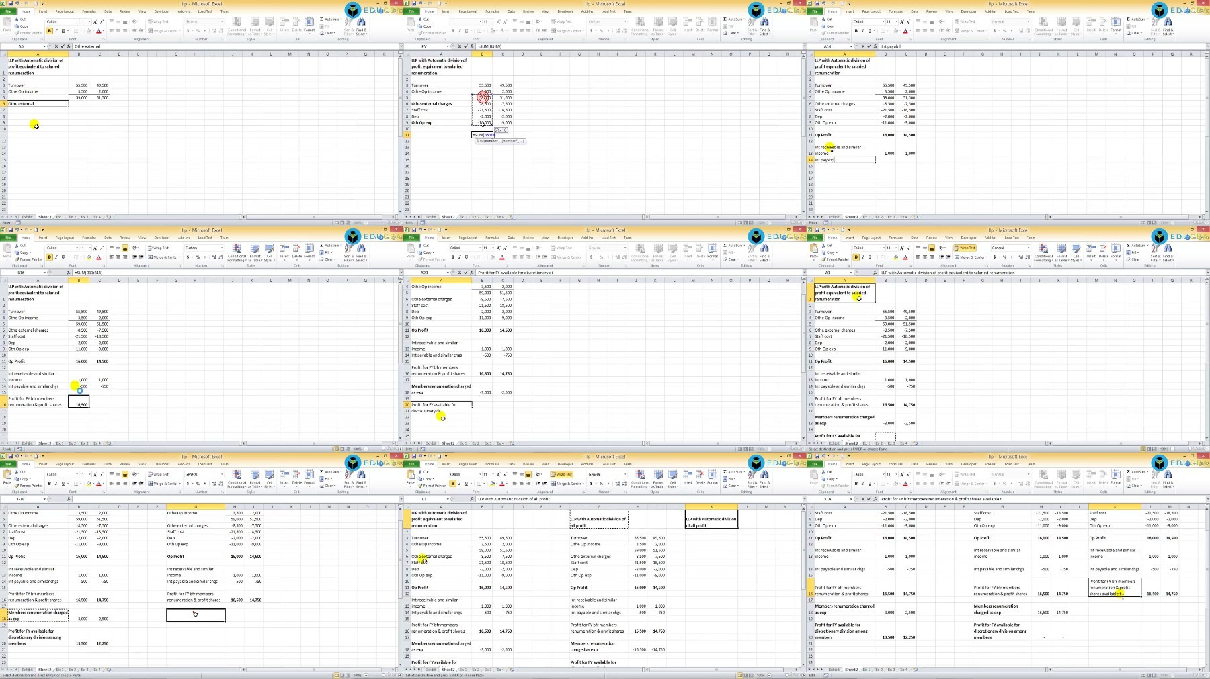This screenshot has width=1210, height=679.
Task: Click Fill in the window with Name Box A6
Action: coord(326,26)
